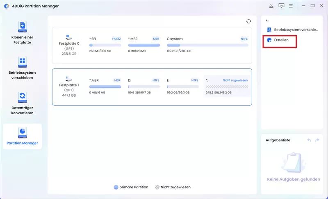Viewport: 328px width, 199px height.
Task: Open the Klonen einer Festplatte tool
Action: coord(22,33)
